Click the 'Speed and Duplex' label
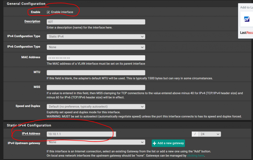Image resolution: width=253 pixels, height=160 pixels. [x=28, y=106]
